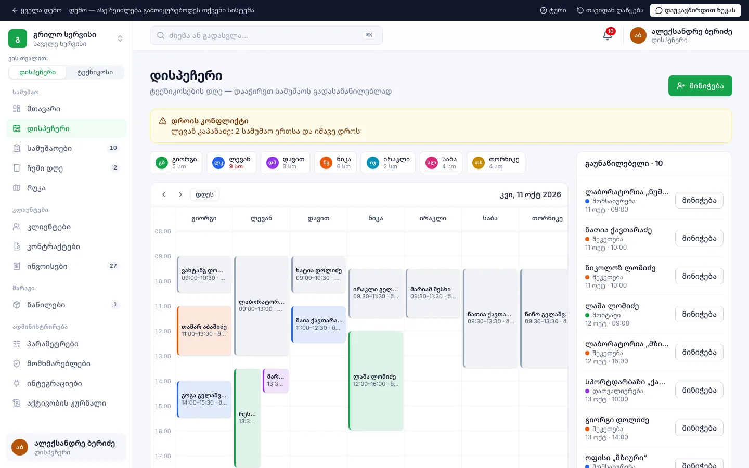Open the green ლაშა ლომიძე calendar event
The image size is (749, 468).
376,381
